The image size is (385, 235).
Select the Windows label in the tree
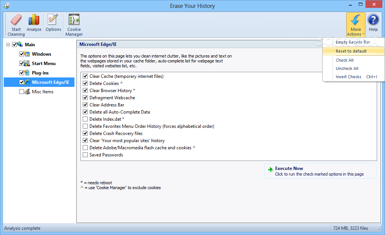[41, 54]
